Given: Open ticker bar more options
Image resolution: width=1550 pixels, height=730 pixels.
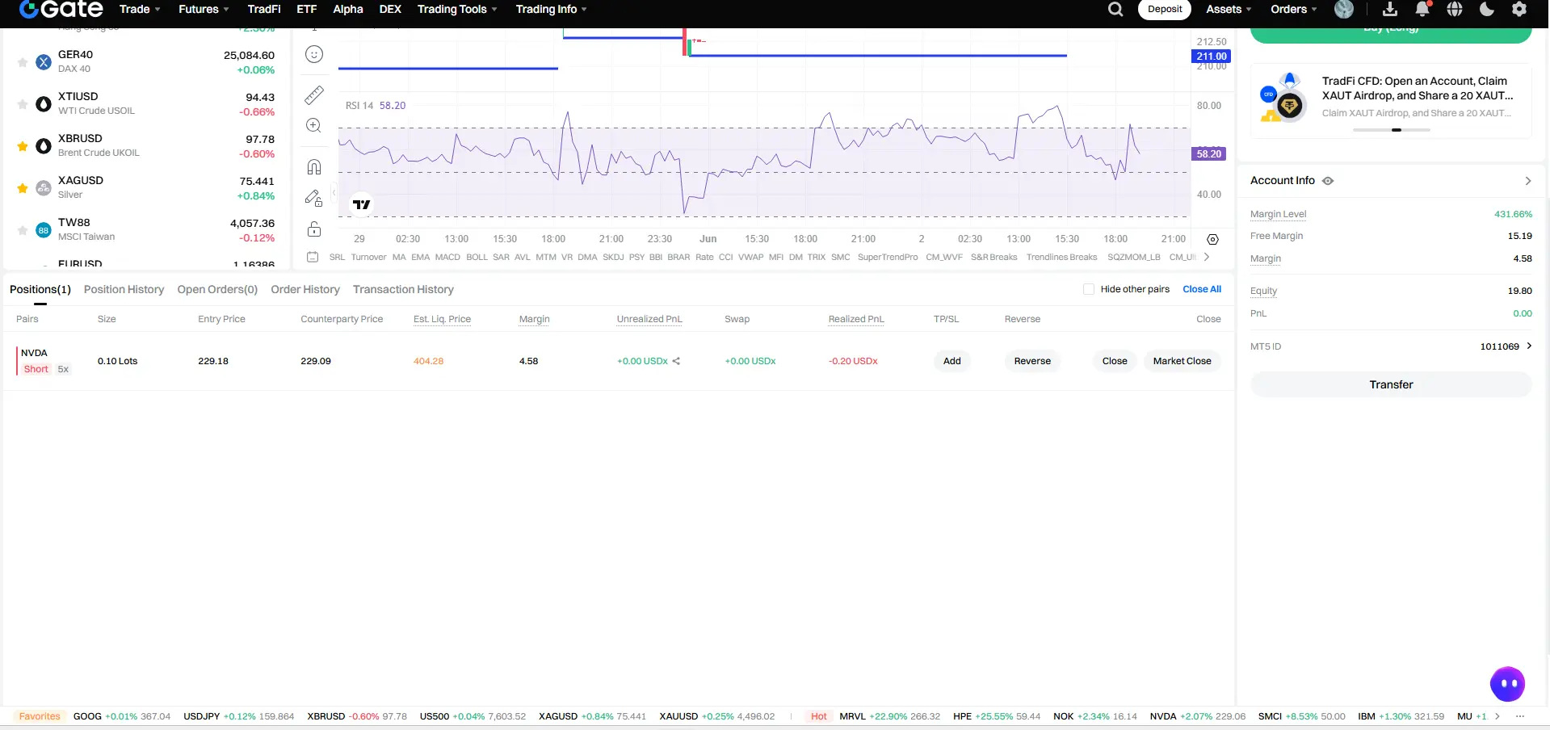Looking at the screenshot, I should (1520, 716).
